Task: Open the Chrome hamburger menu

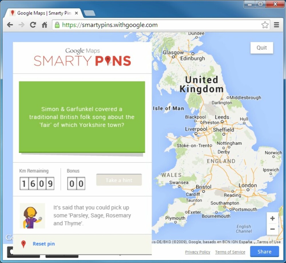Action: [x=277, y=25]
